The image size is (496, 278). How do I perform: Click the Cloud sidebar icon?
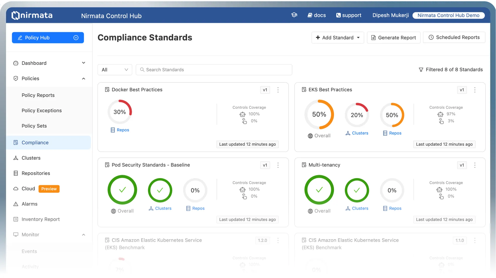tap(16, 189)
